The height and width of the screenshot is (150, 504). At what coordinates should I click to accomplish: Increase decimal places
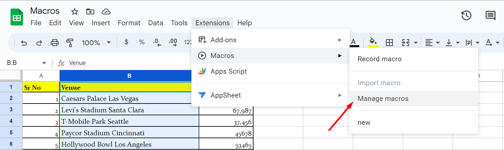[x=173, y=43]
